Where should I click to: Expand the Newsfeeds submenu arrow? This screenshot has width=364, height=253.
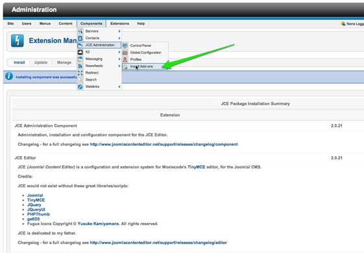click(x=120, y=66)
